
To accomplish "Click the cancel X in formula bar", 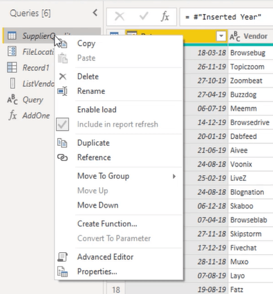I will point(119,17).
